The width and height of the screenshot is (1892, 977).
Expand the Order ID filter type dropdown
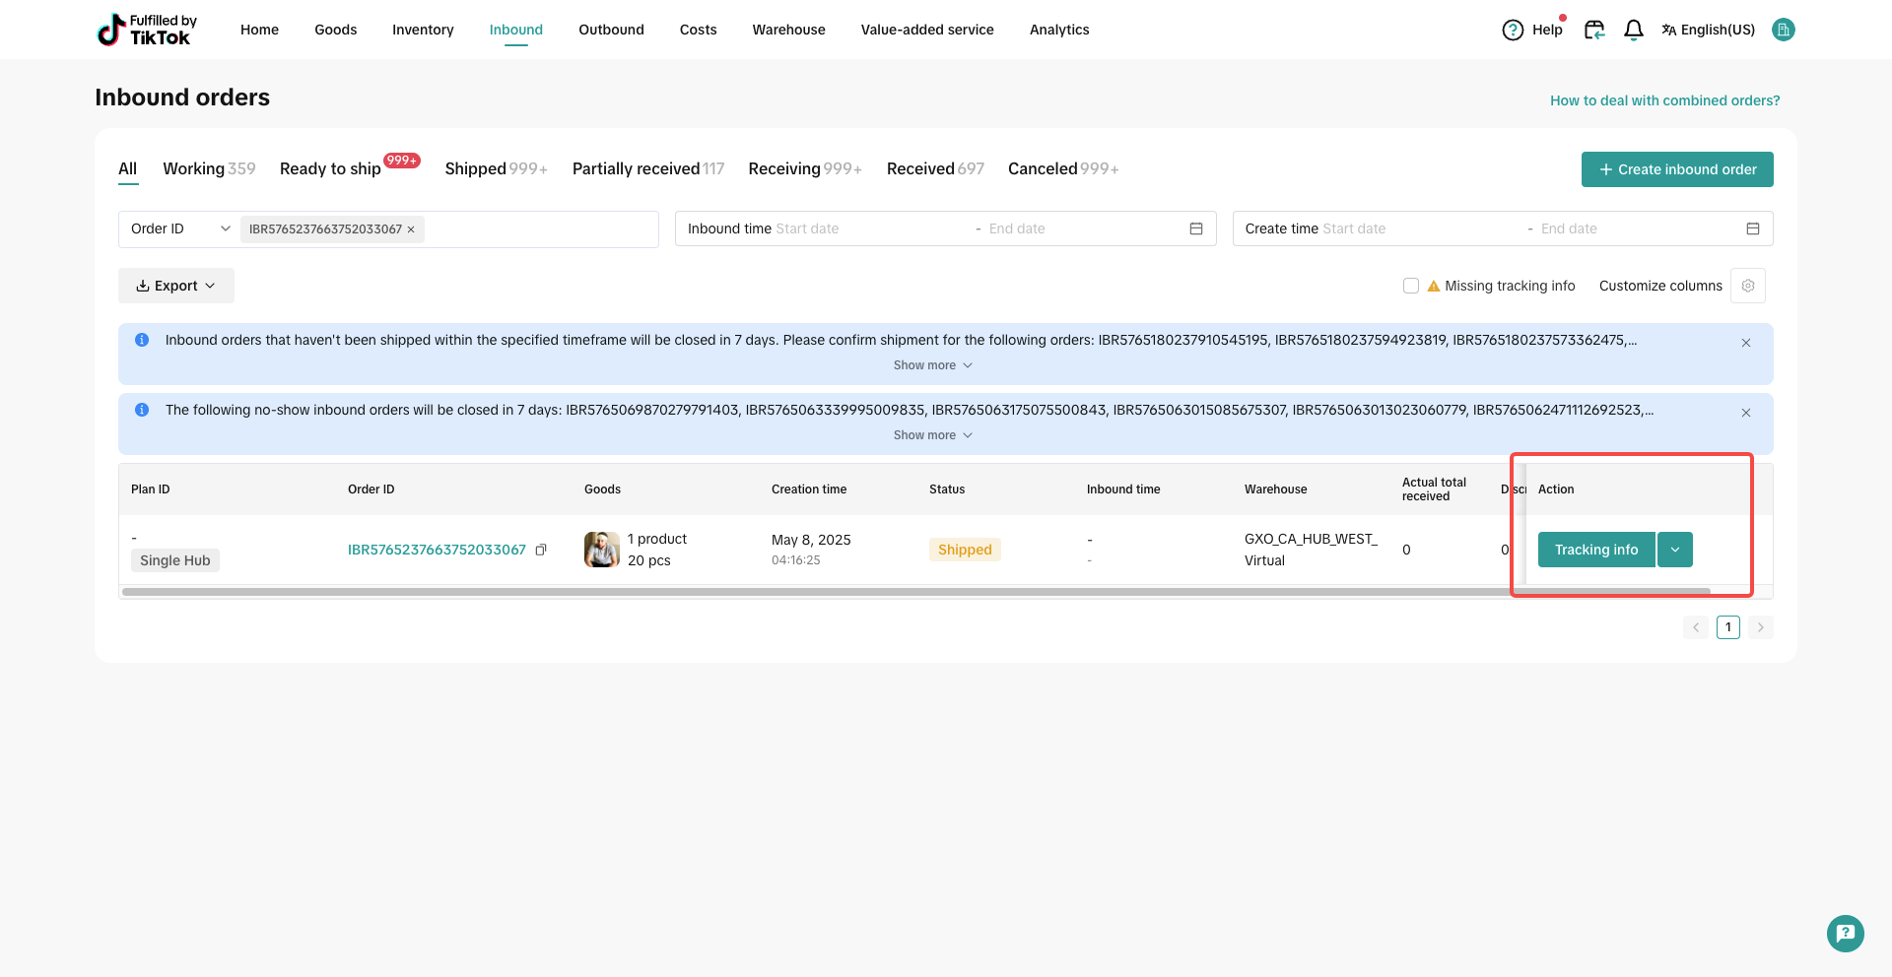179,228
